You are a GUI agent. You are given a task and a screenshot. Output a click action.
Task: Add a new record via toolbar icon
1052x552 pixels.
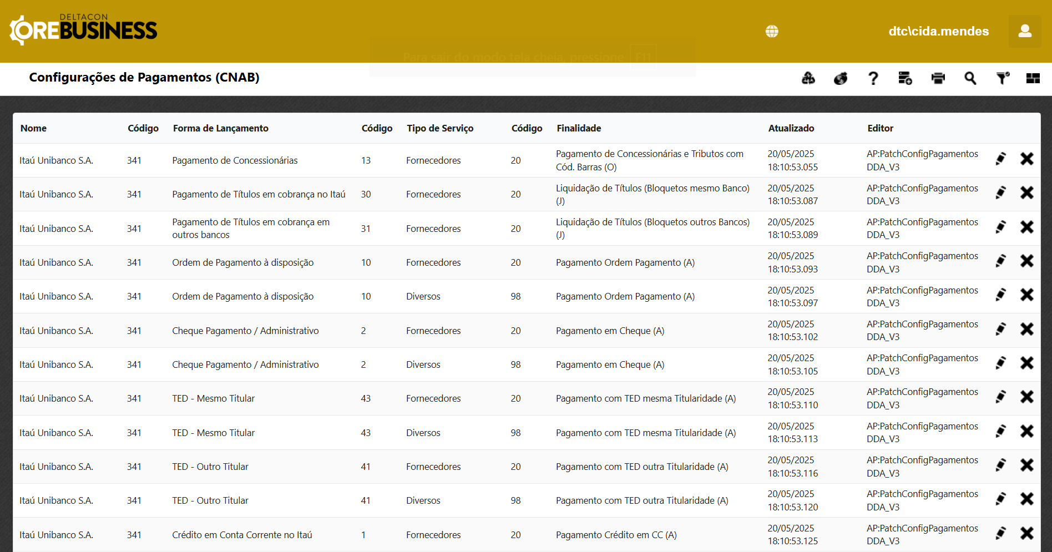pos(905,78)
